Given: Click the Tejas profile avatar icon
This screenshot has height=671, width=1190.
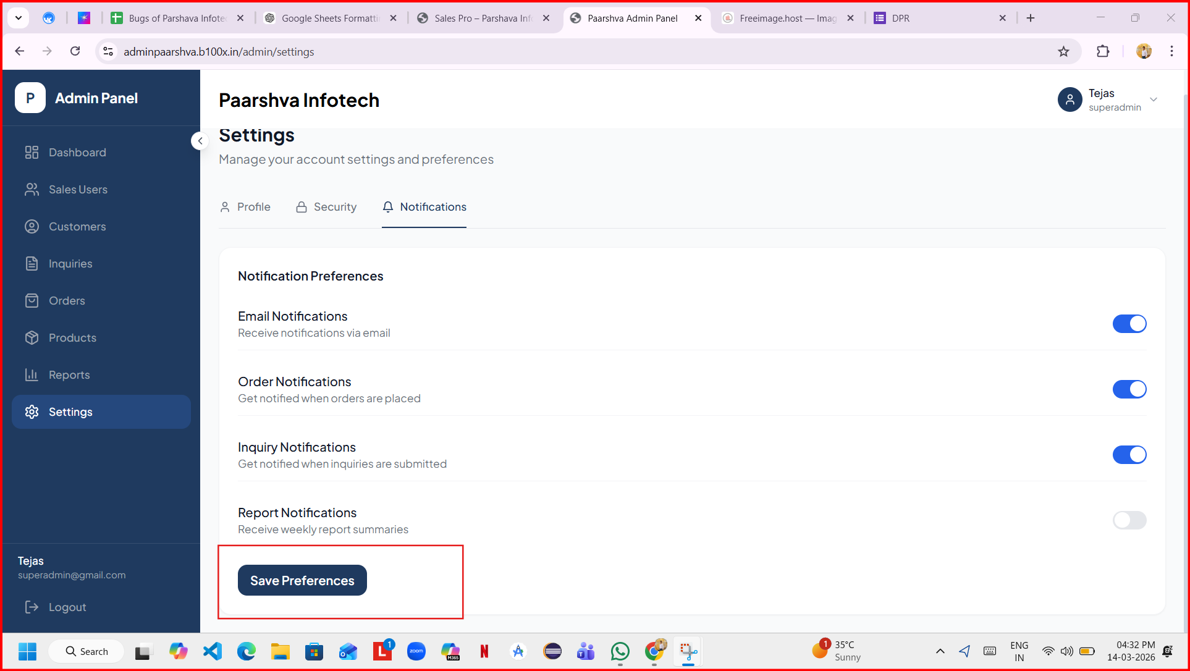Looking at the screenshot, I should (1070, 99).
